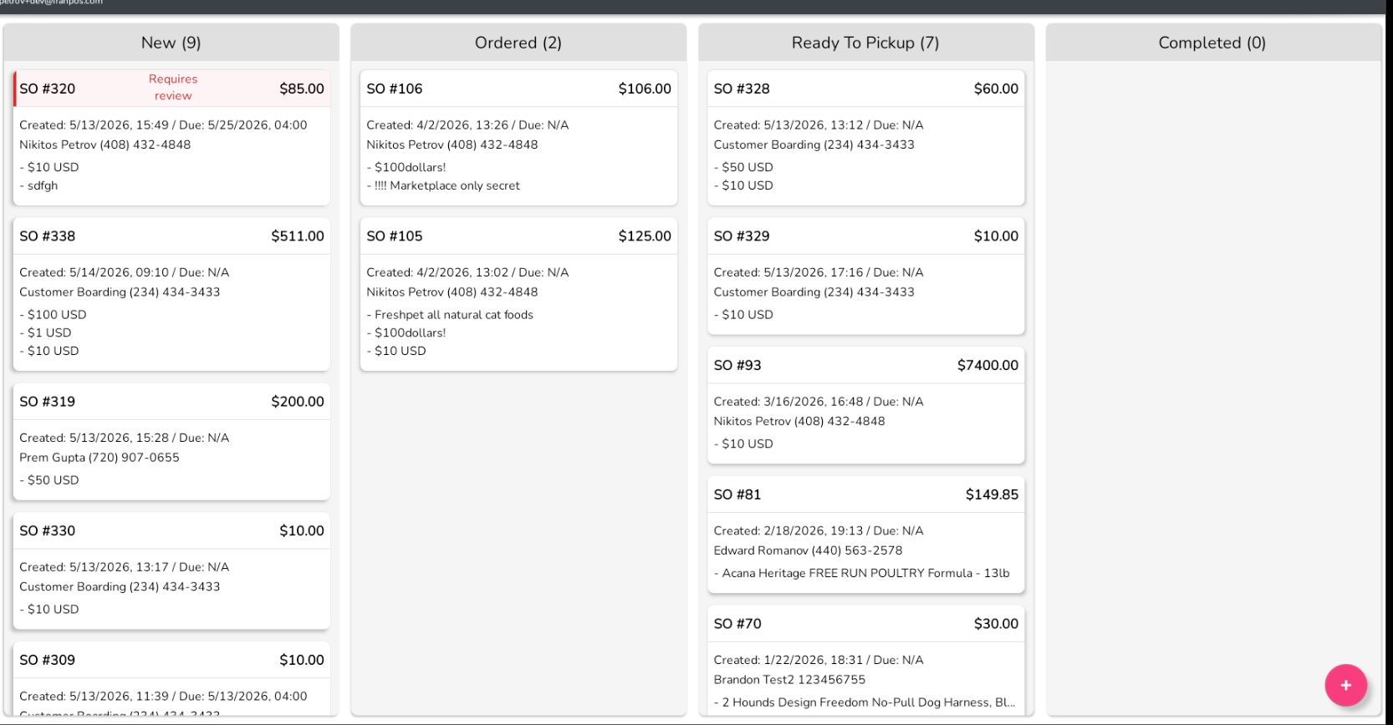Open SO #309 order card
Image resolution: width=1393 pixels, height=725 pixels.
(171, 679)
